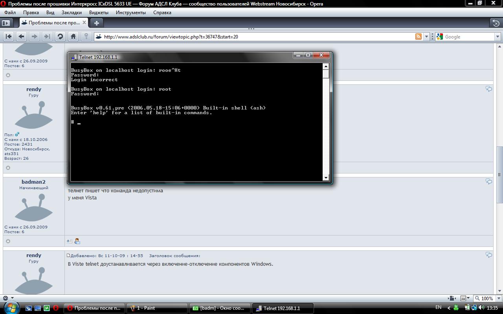The width and height of the screenshot is (503, 314).
Task: Click the quote icon on rendy's post
Action: click(x=489, y=89)
